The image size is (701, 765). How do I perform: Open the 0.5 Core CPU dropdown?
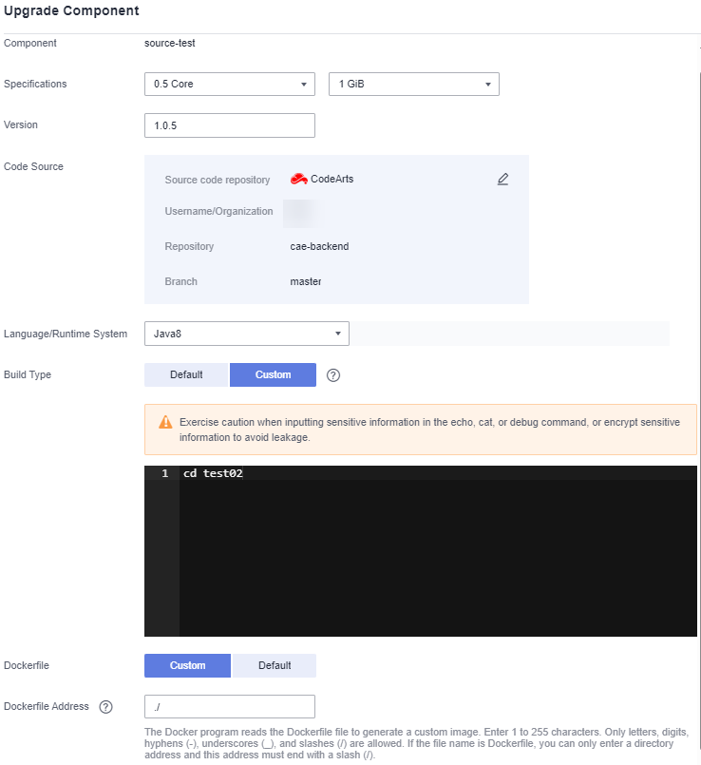click(x=229, y=84)
